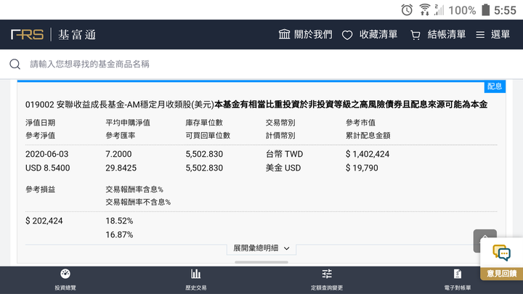Viewport: 523px width, 294px height.
Task: Select the USD 8.5400 net value
Action: coord(48,168)
